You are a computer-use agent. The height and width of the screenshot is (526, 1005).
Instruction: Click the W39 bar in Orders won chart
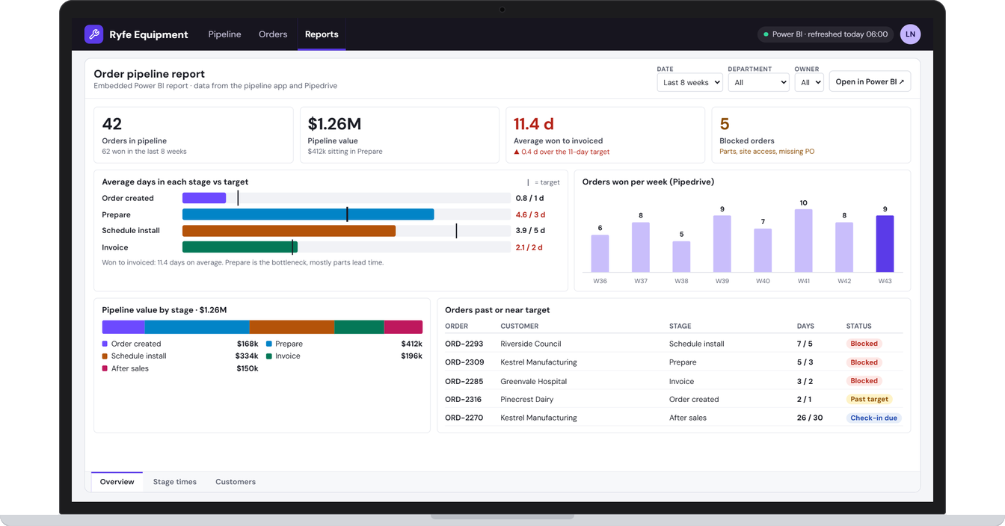[722, 244]
